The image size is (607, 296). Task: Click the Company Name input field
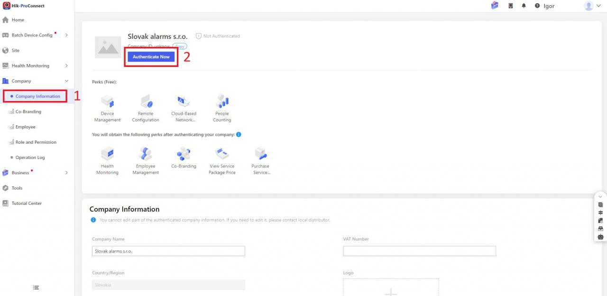(168, 251)
